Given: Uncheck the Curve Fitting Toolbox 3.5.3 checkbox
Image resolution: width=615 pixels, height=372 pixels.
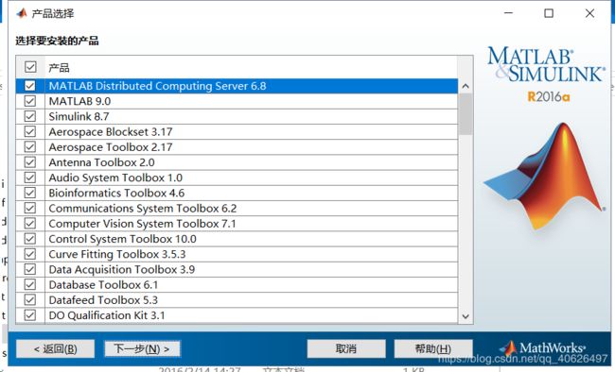Looking at the screenshot, I should (x=30, y=254).
